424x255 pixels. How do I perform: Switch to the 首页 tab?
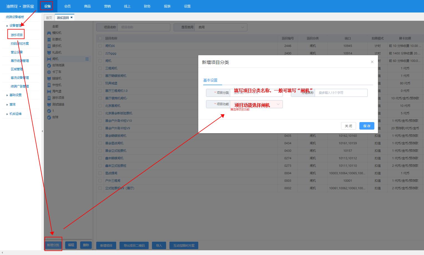pyautogui.click(x=49, y=17)
